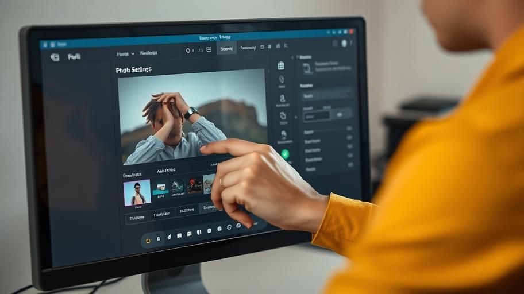Select the first segment of the tab row under thumbnails
This screenshot has height=294, width=524.
[137, 218]
